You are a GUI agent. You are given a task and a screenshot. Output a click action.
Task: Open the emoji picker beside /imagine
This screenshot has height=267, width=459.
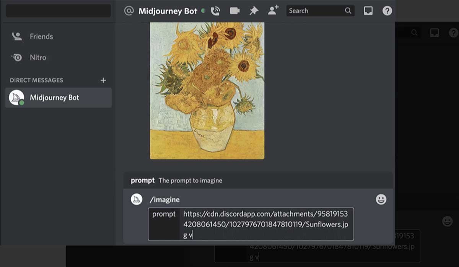tap(381, 199)
